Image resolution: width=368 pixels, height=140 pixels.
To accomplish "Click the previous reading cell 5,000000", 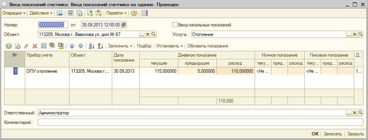I will click(x=197, y=71).
